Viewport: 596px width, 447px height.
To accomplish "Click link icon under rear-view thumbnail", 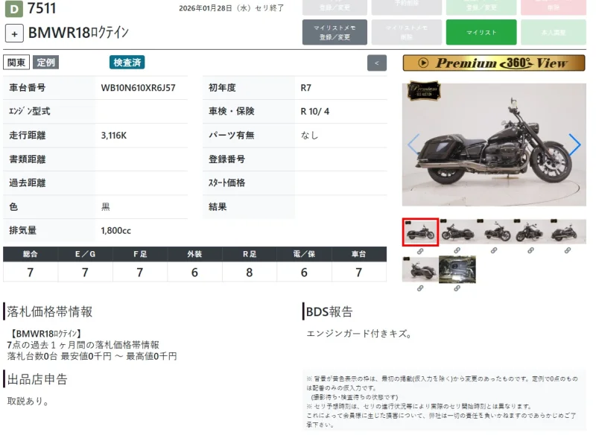I will (420, 288).
